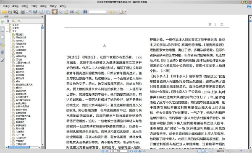Screen dimensions: 252x153
Task: Jump to the last page button
Action: click(136, 151)
